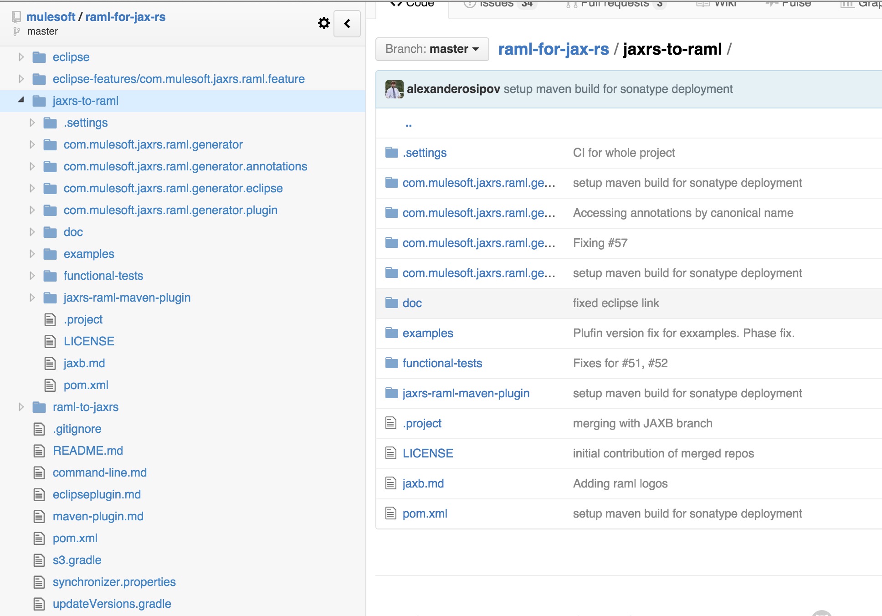Click README.md file icon in sidebar

pos(40,451)
